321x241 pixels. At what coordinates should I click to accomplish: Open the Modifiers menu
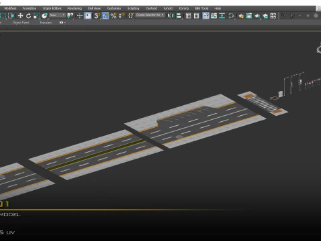[10, 9]
